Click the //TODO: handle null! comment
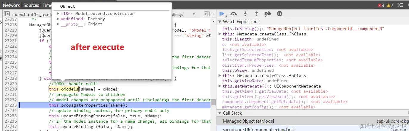 click(73, 84)
